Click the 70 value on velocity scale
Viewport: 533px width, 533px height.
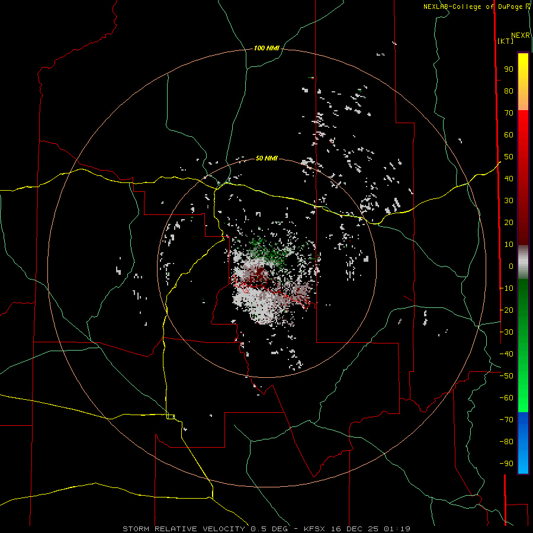(x=509, y=113)
